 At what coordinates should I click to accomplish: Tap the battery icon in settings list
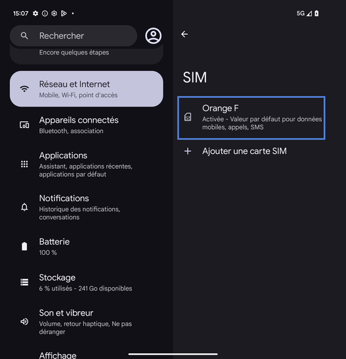24,247
